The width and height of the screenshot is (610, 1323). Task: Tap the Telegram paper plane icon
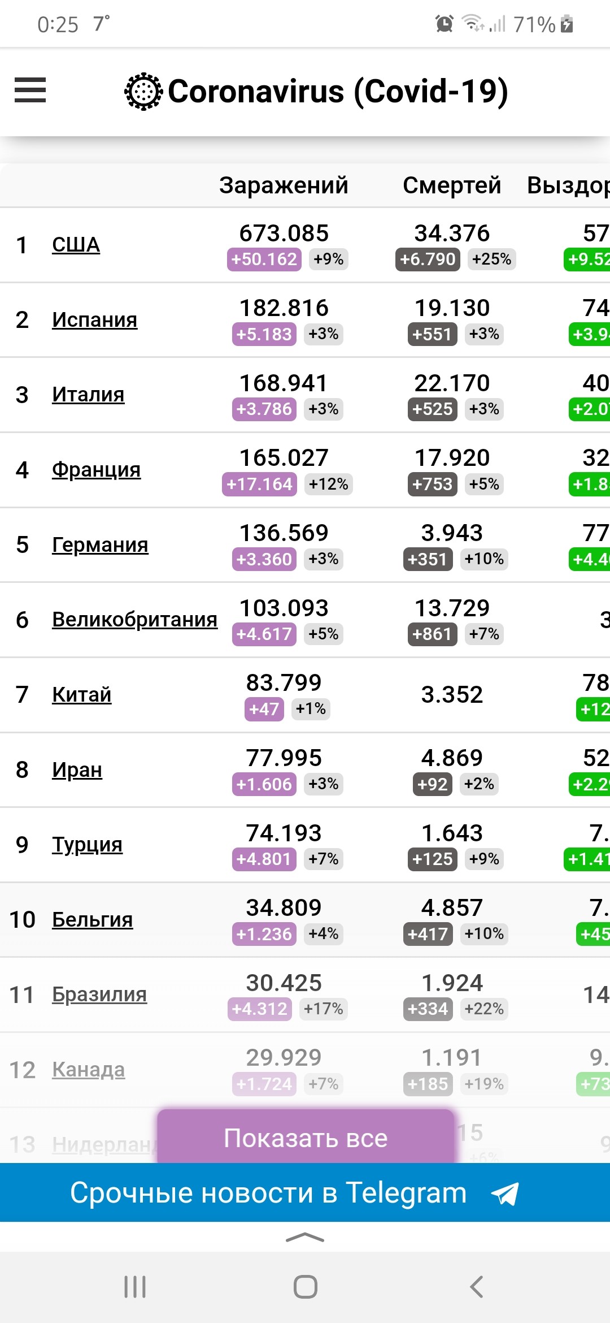[504, 1194]
